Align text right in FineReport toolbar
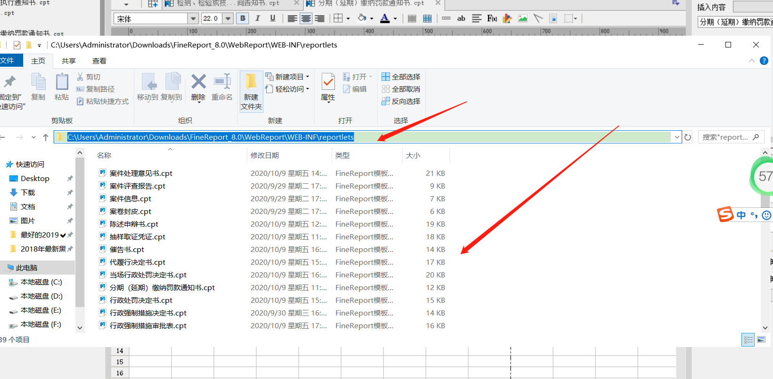Viewport: 773px width, 379px height. (320, 18)
